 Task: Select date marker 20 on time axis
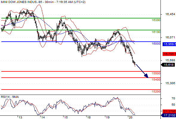click(131, 117)
